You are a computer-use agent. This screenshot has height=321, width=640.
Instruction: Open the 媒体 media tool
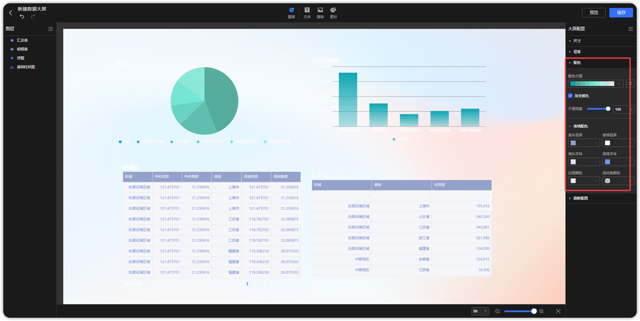coord(320,13)
